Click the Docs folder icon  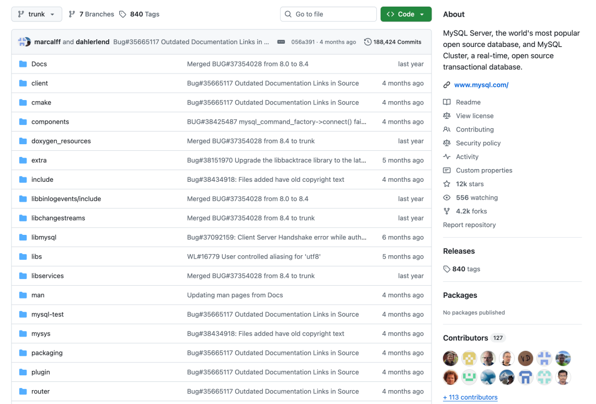[x=23, y=64]
